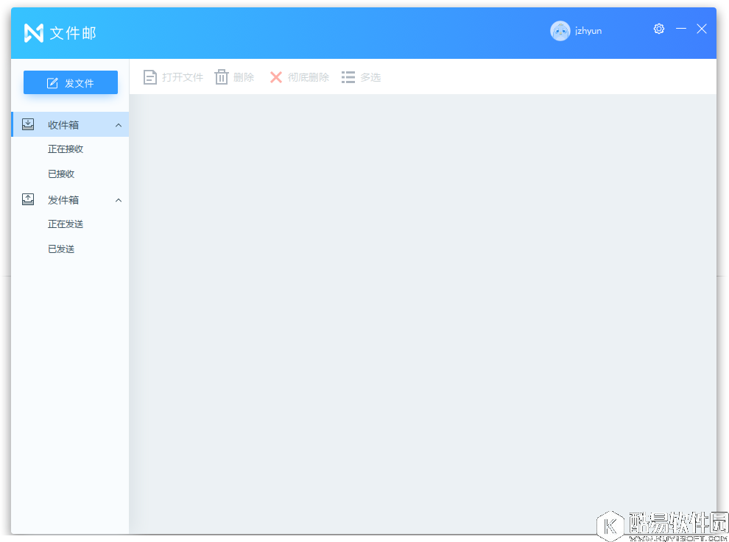The width and height of the screenshot is (729, 542).
Task: Click the username jzhyun
Action: pos(588,31)
